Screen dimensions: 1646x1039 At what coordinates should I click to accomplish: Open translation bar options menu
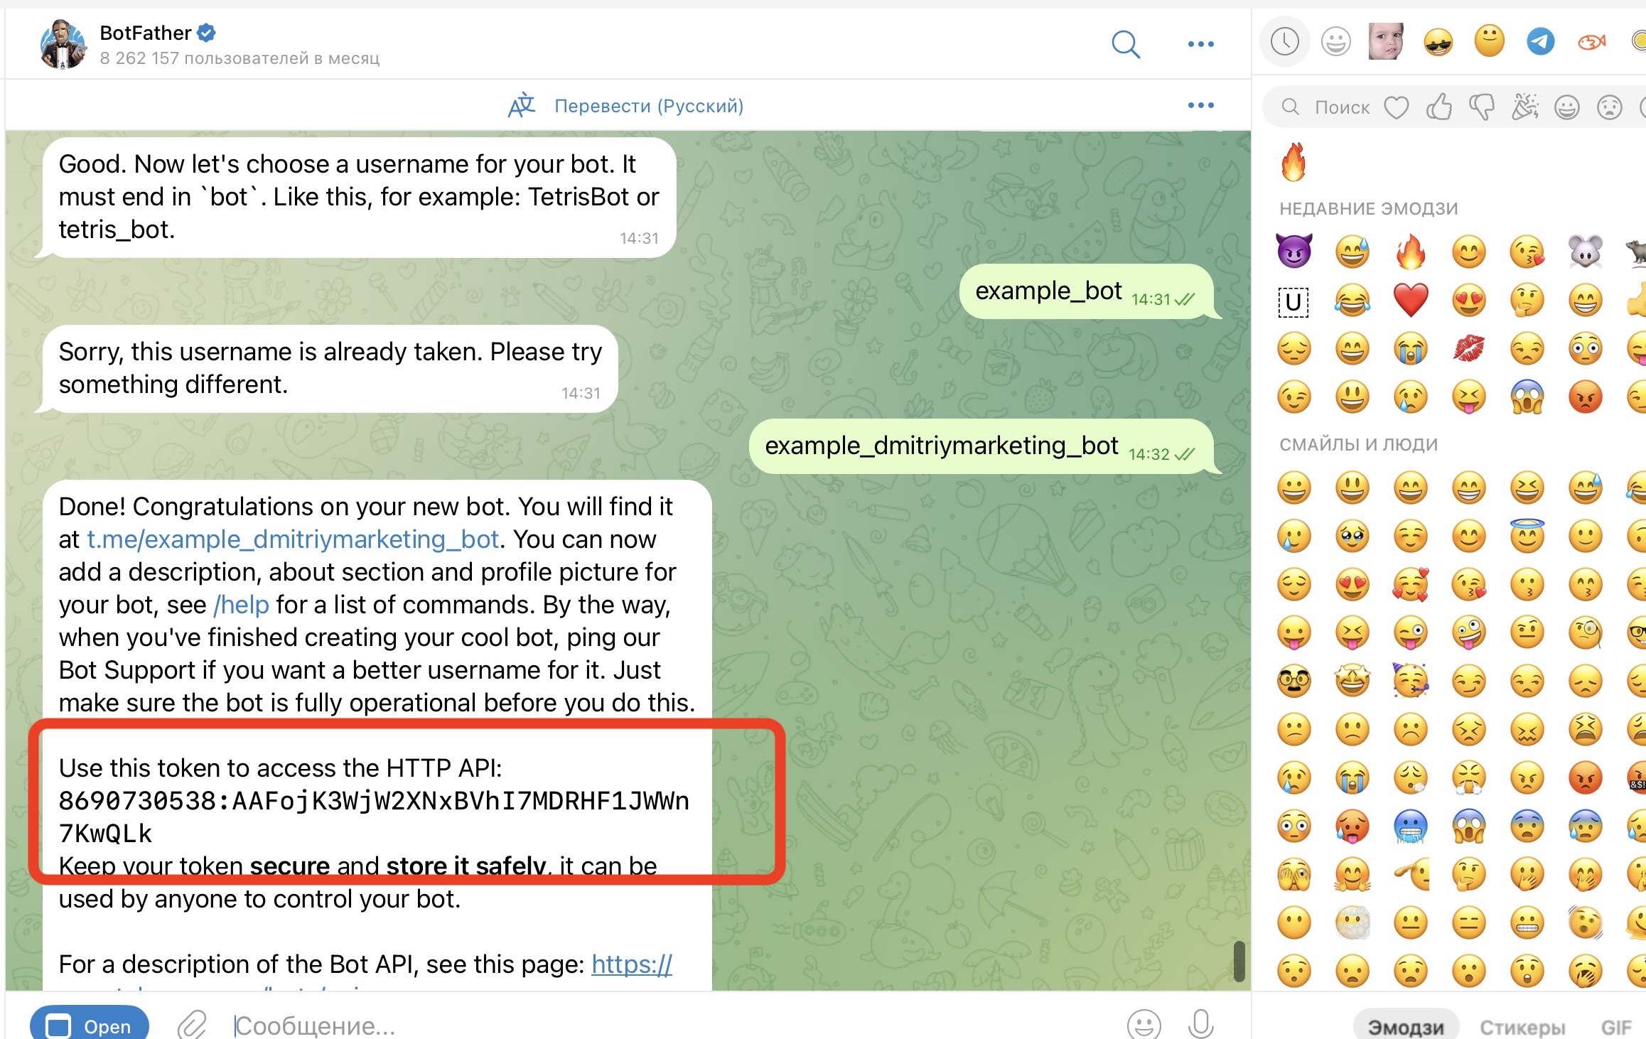click(1200, 105)
